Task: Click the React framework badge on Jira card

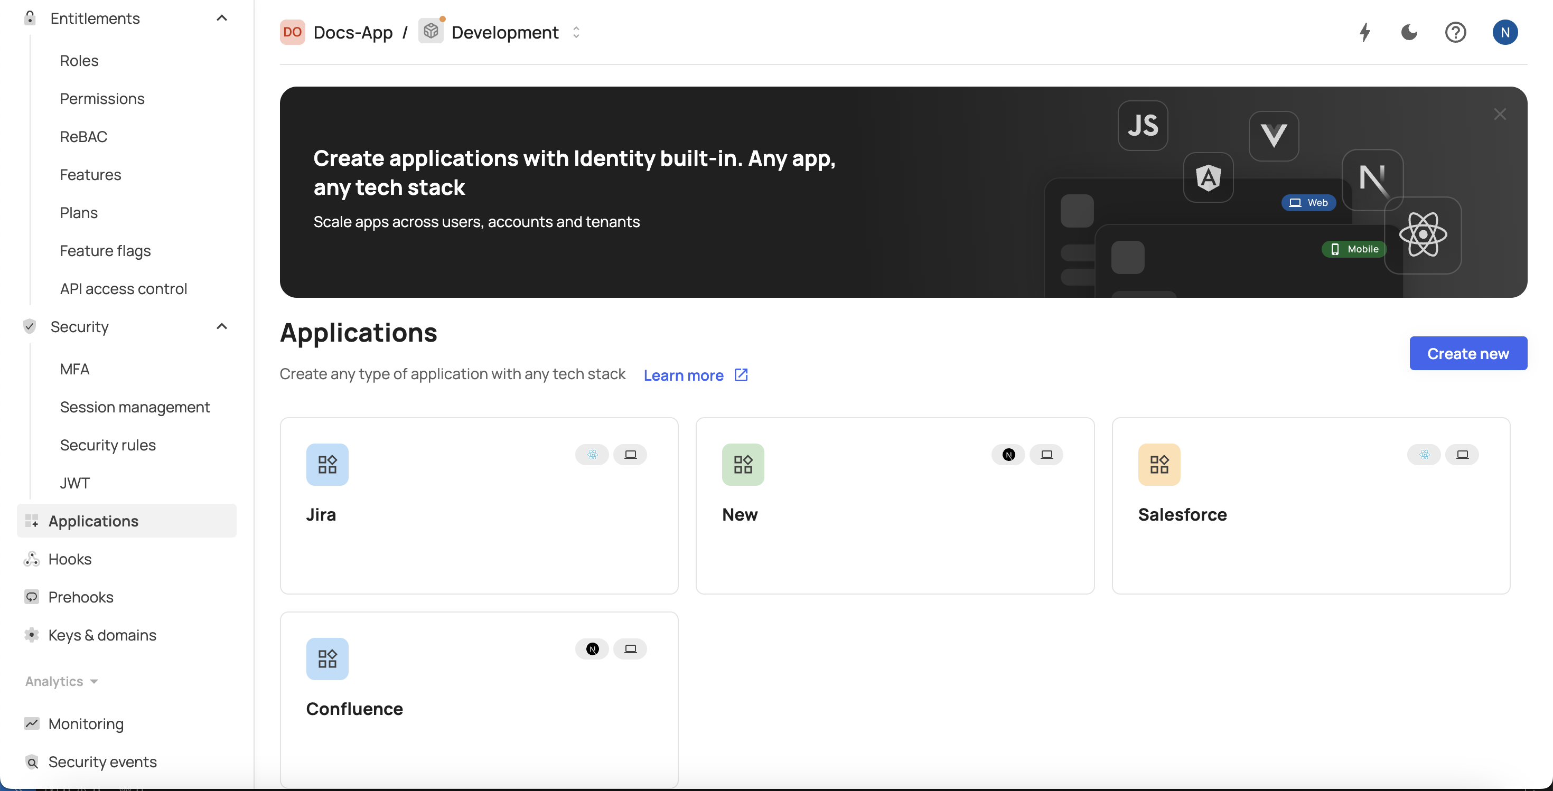Action: coord(592,455)
